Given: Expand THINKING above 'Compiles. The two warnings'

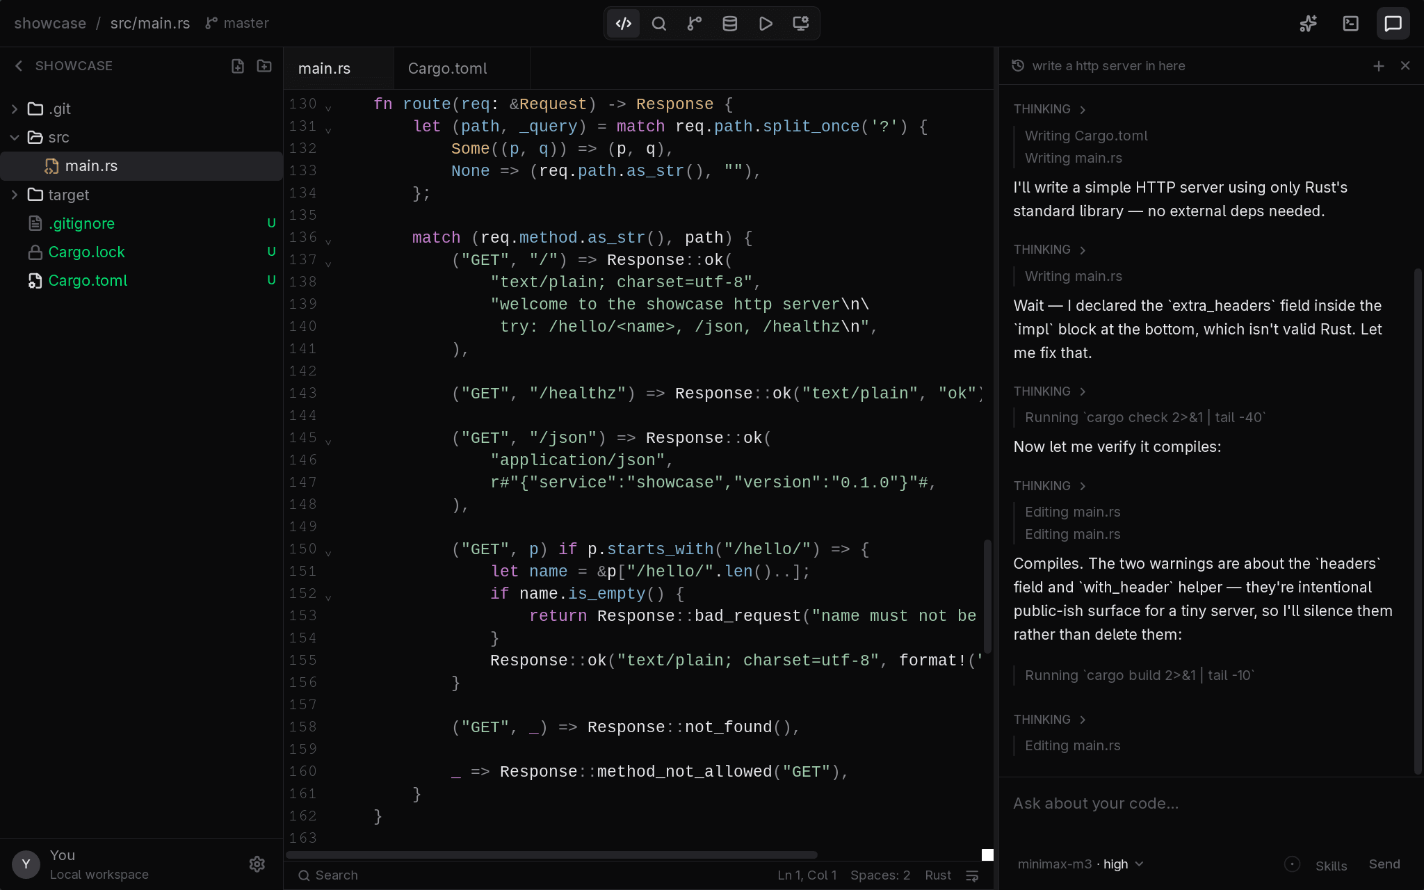Looking at the screenshot, I should (1049, 486).
